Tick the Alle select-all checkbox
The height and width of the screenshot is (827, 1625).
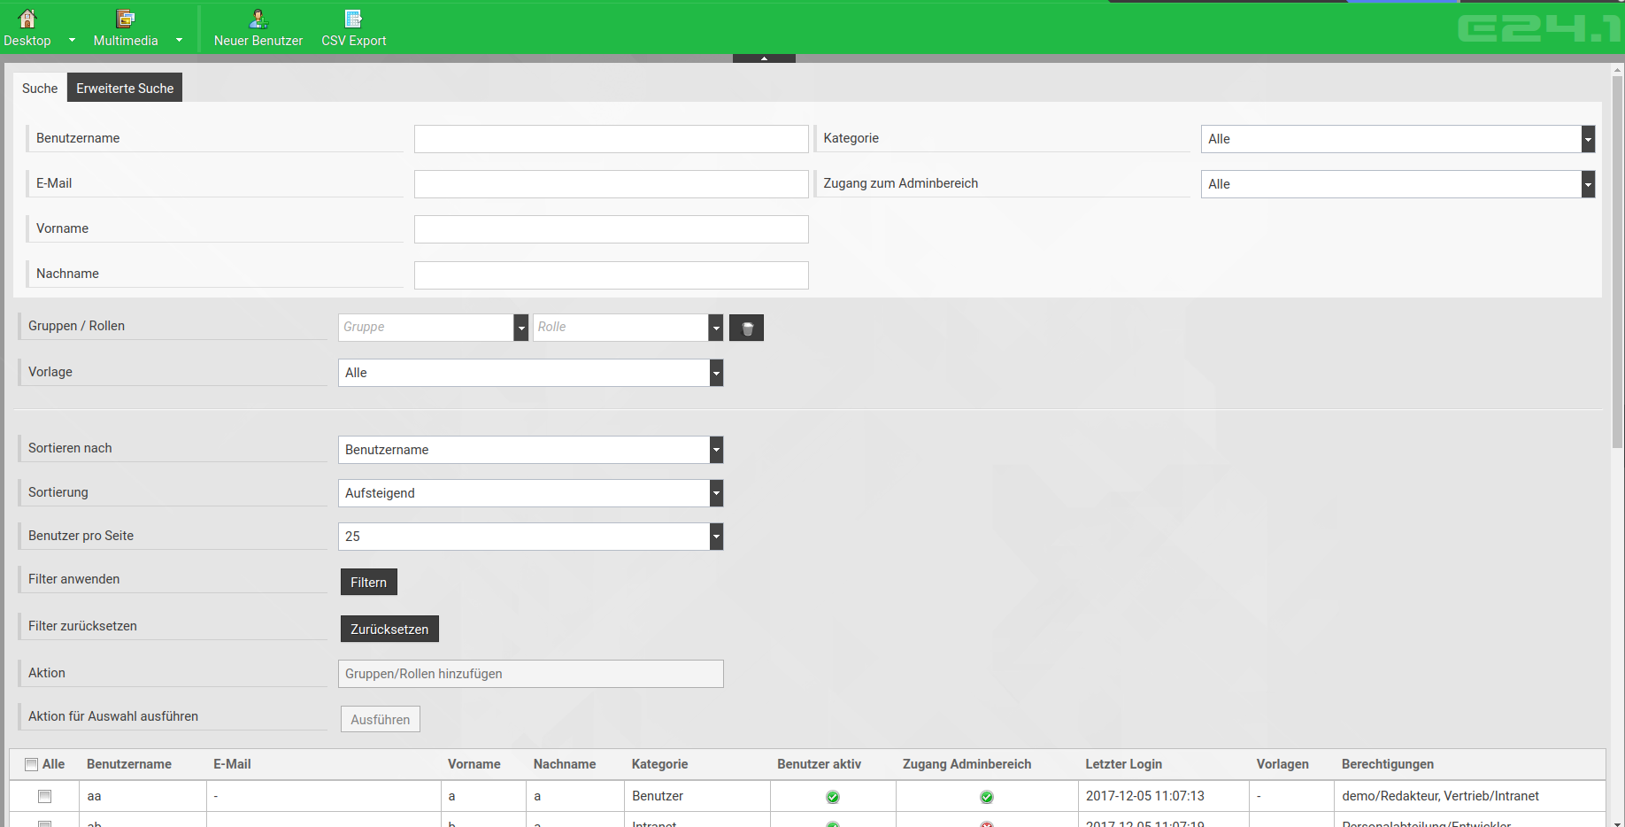[31, 764]
